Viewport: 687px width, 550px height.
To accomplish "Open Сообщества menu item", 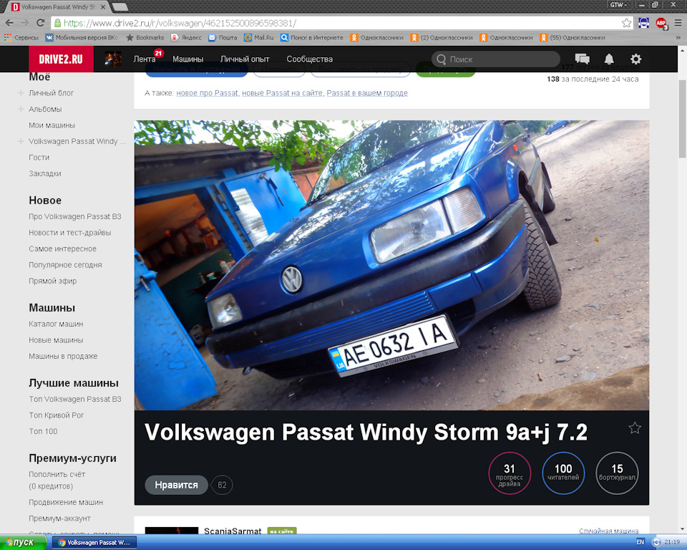I will pos(310,59).
